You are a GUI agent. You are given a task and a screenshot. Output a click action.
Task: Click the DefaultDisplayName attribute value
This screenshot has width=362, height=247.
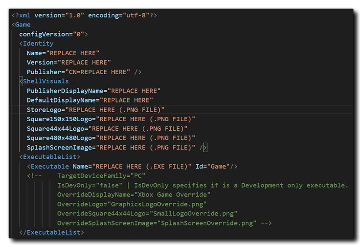point(126,100)
